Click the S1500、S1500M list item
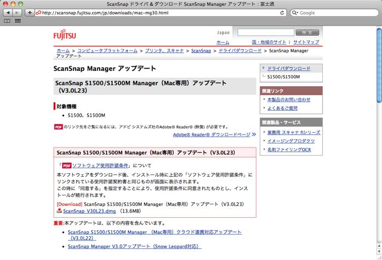 tap(86, 115)
